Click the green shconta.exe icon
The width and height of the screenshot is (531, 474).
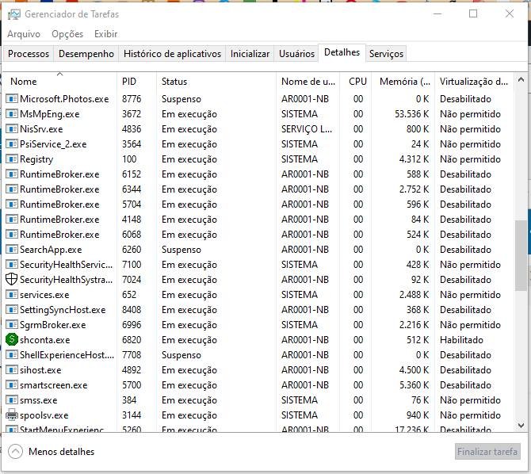12,339
